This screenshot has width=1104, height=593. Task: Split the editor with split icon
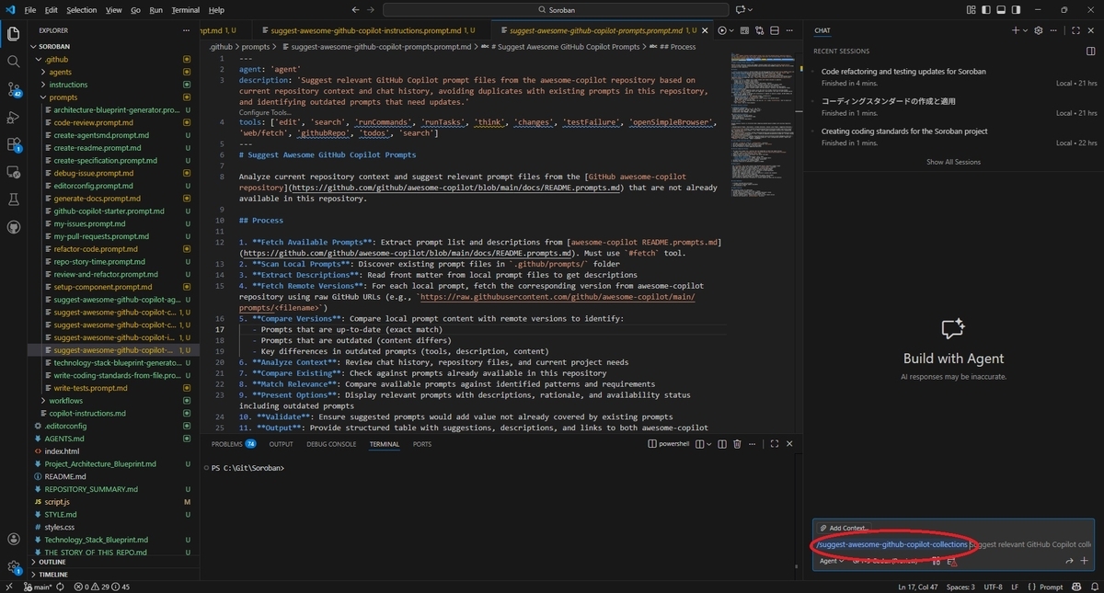click(775, 30)
